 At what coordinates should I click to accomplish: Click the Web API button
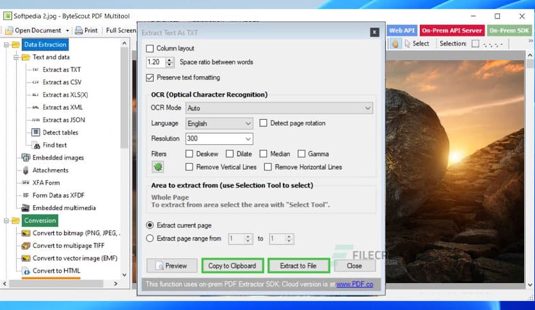pos(402,30)
